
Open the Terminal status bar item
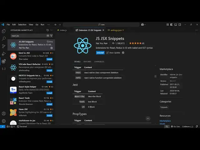[x=22, y=127]
